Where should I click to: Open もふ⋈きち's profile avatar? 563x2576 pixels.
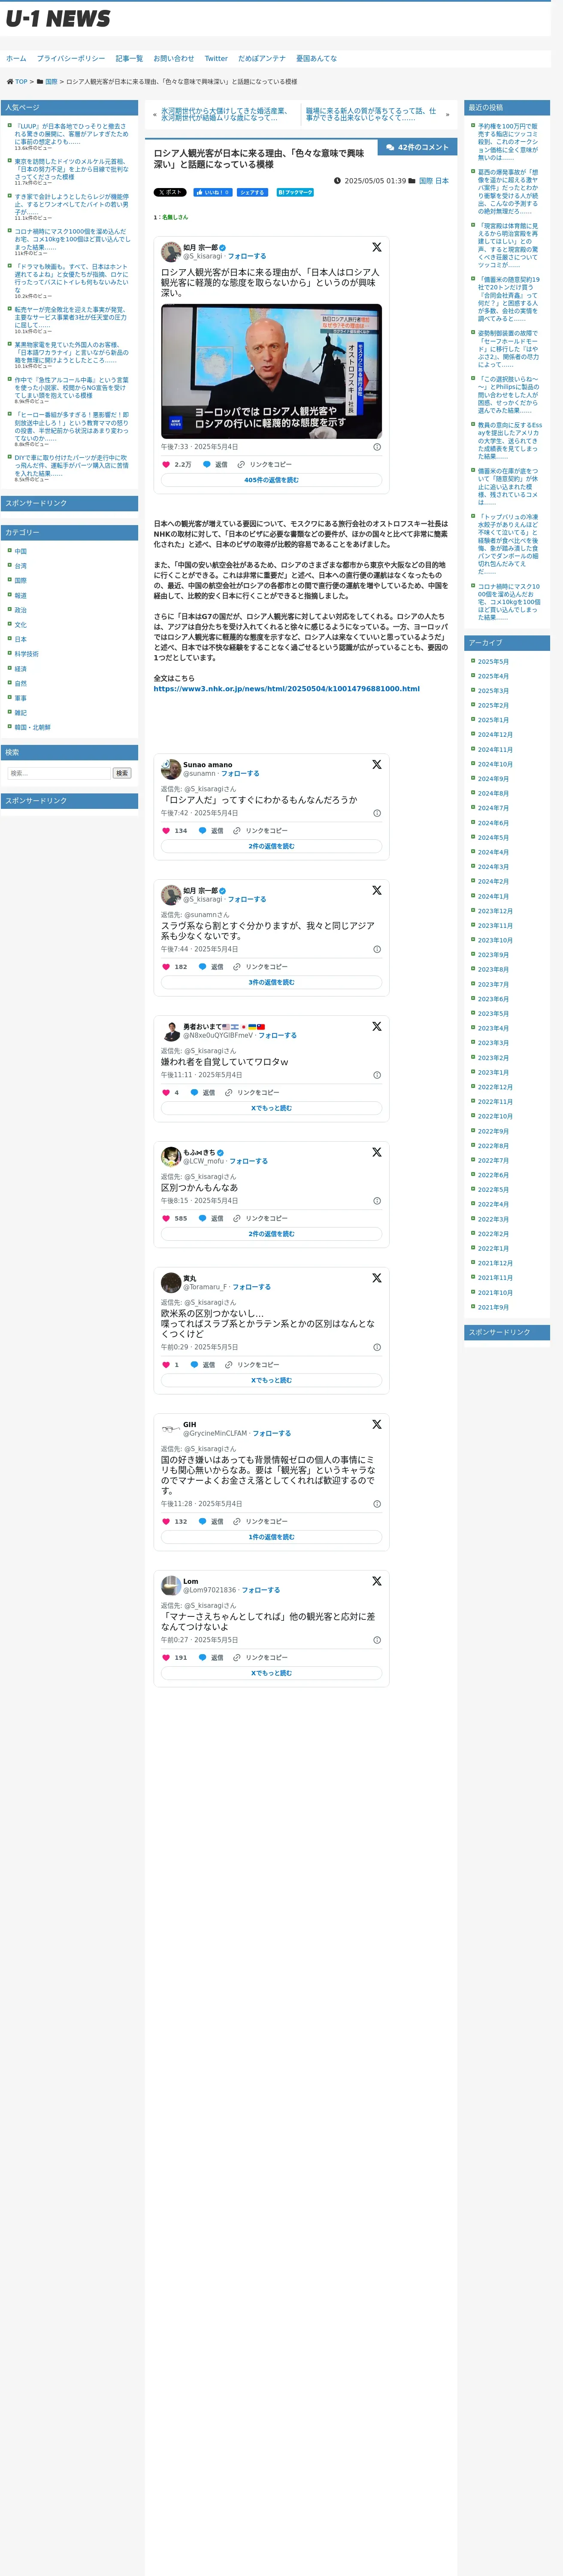tap(171, 1156)
